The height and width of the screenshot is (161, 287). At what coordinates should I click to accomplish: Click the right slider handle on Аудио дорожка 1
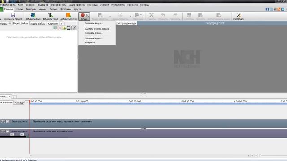pyautogui.click(x=22, y=134)
